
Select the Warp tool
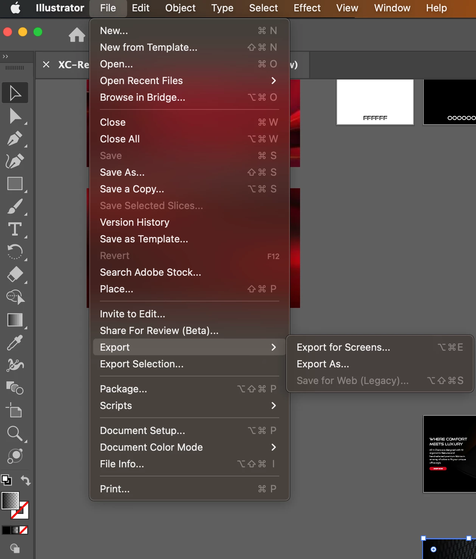click(15, 365)
